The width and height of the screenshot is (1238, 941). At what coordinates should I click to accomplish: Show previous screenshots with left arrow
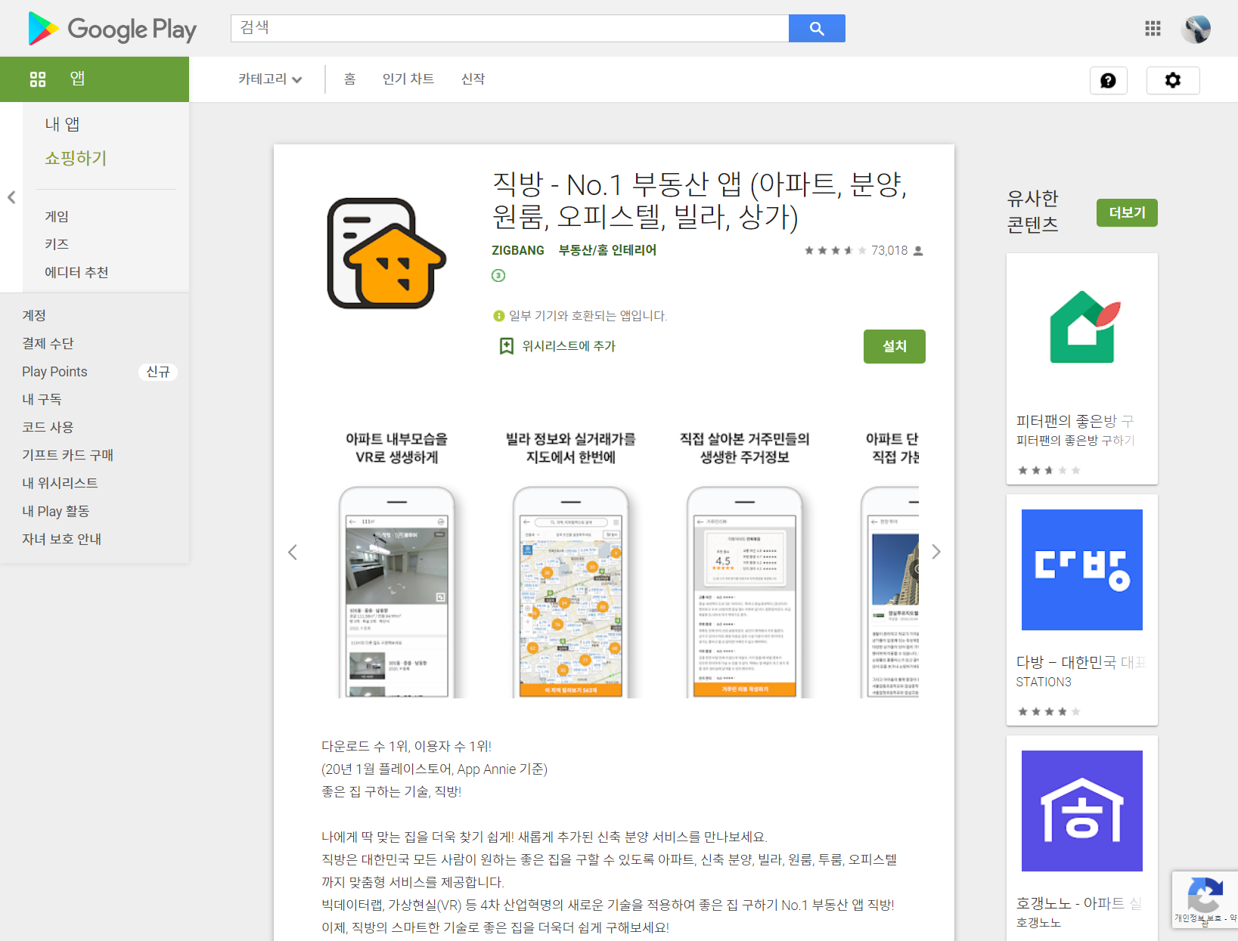pyautogui.click(x=293, y=553)
